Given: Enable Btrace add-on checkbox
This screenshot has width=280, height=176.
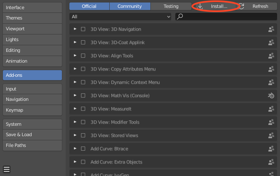Looking at the screenshot, I should (x=83, y=149).
